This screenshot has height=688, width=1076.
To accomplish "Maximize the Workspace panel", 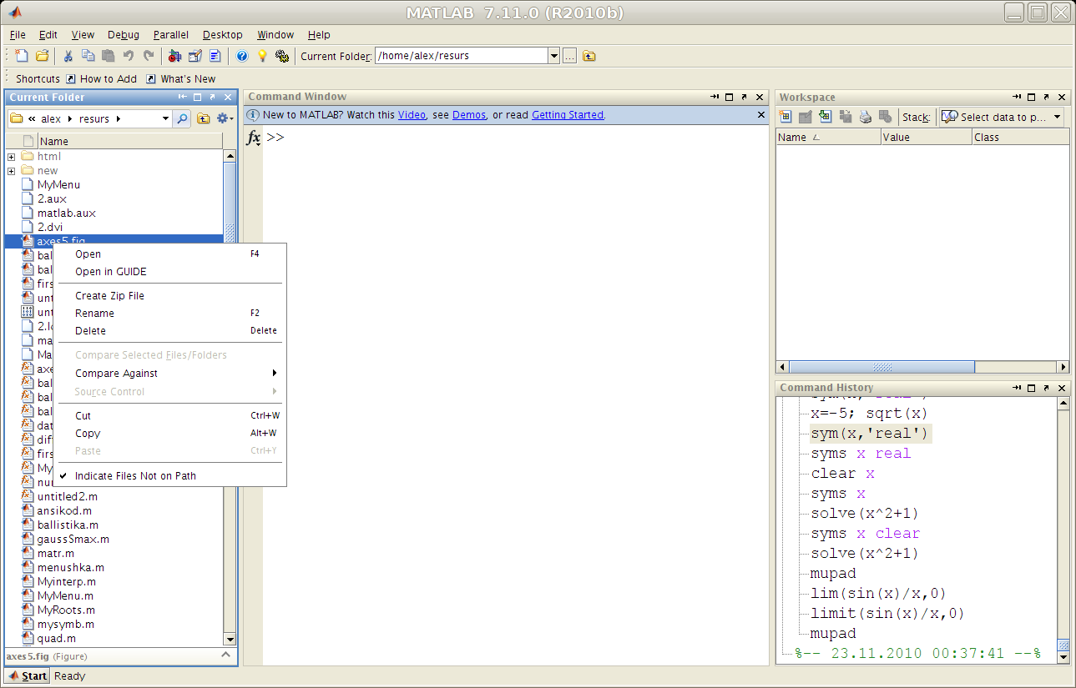I will tap(1031, 98).
